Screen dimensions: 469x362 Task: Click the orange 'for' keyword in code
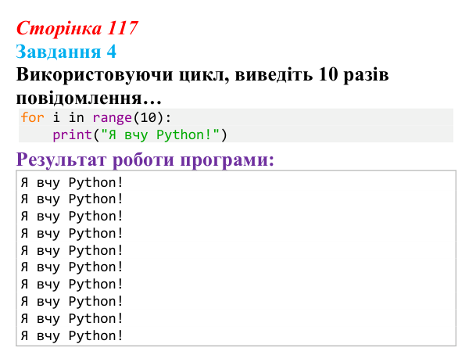(32, 117)
